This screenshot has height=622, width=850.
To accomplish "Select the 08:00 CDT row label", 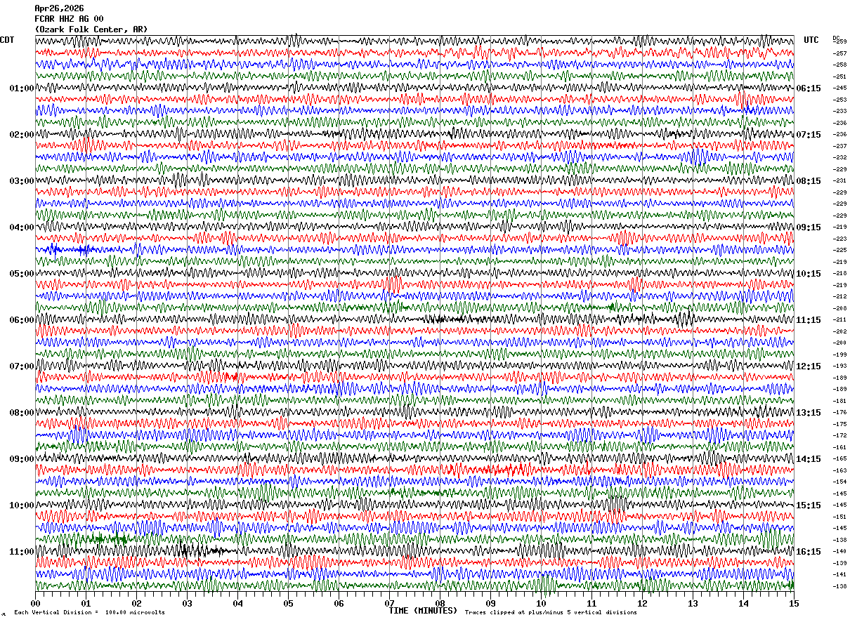I will pyautogui.click(x=22, y=413).
